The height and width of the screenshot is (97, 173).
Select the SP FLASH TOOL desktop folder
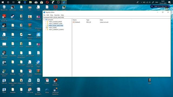pyautogui.click(x=21, y=73)
